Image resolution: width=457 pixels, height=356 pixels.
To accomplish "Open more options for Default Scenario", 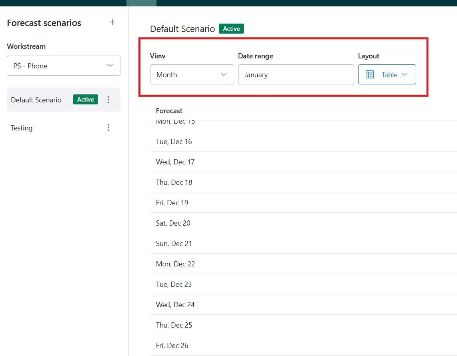I will point(108,100).
